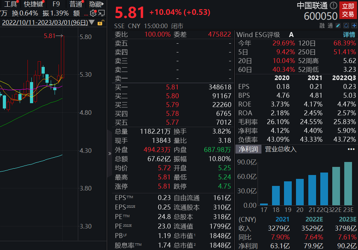358x250 pixels.
Task: Click the blue plus add-to-watchlist icon
Action: coord(354,26)
